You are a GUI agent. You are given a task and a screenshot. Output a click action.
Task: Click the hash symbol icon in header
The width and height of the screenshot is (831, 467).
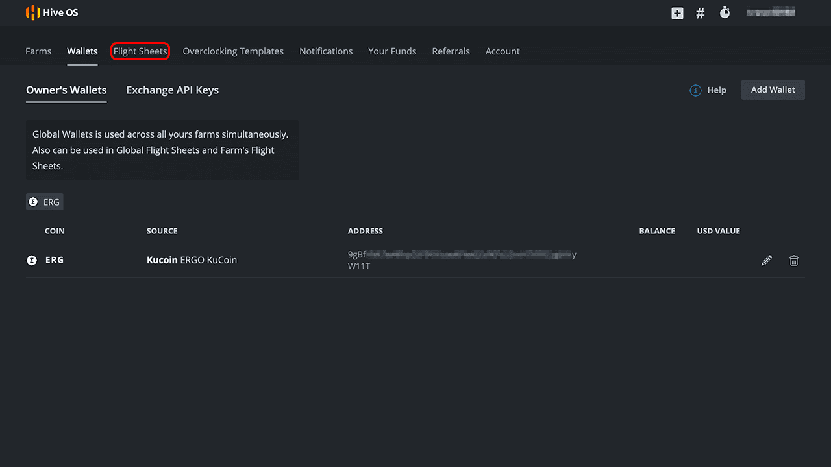[701, 13]
